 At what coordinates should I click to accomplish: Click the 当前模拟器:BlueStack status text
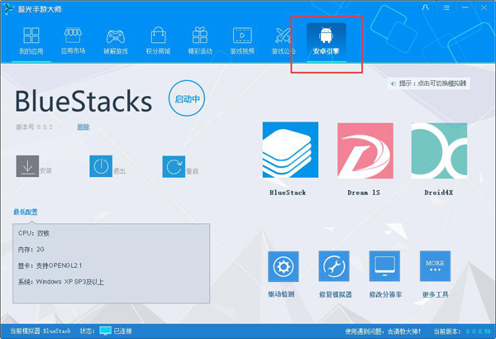click(x=41, y=331)
